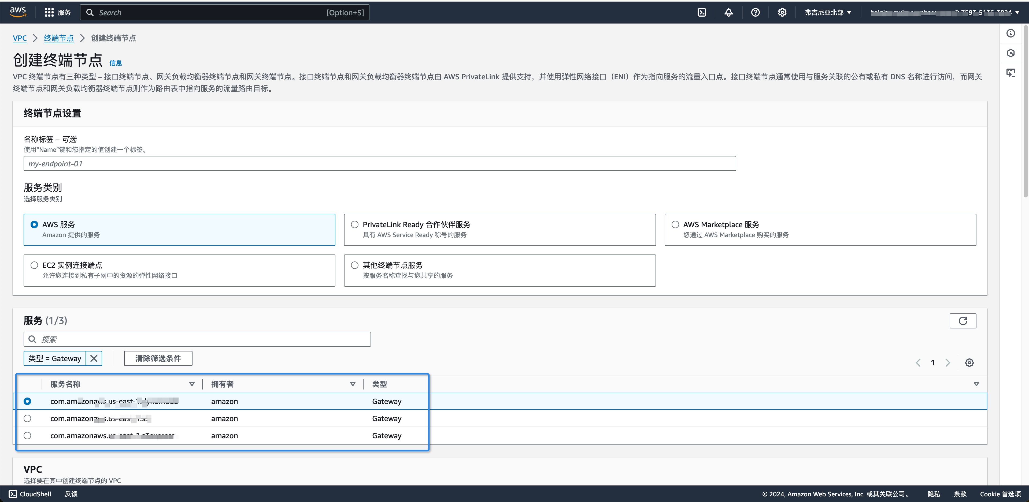
Task: Focus the name tag input field
Action: (x=379, y=164)
